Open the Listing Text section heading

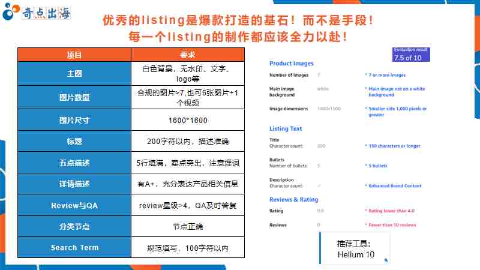click(x=286, y=128)
